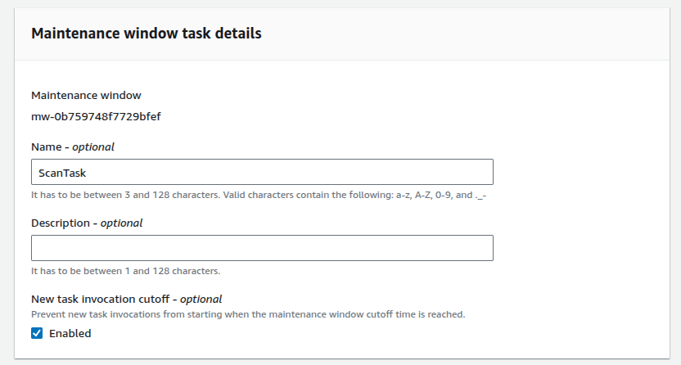681x365 pixels.
Task: Click the Name input field containing ScanTask
Action: point(262,172)
